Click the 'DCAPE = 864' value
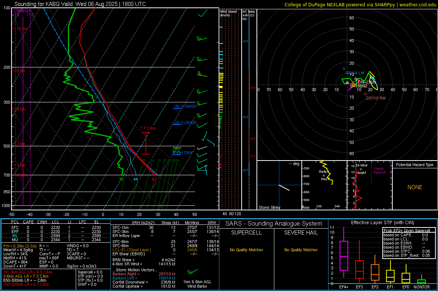This screenshot has height=291, width=438. pyautogui.click(x=15, y=262)
